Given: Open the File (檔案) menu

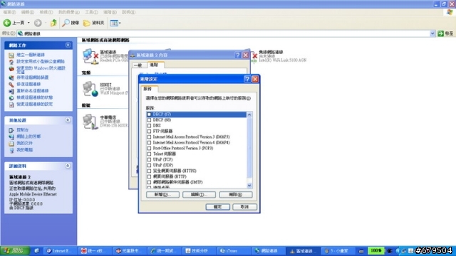Looking at the screenshot, I should point(9,12).
